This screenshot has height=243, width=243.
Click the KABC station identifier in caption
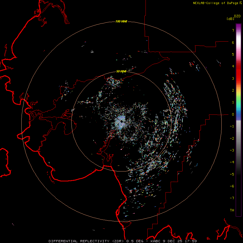(x=156, y=241)
